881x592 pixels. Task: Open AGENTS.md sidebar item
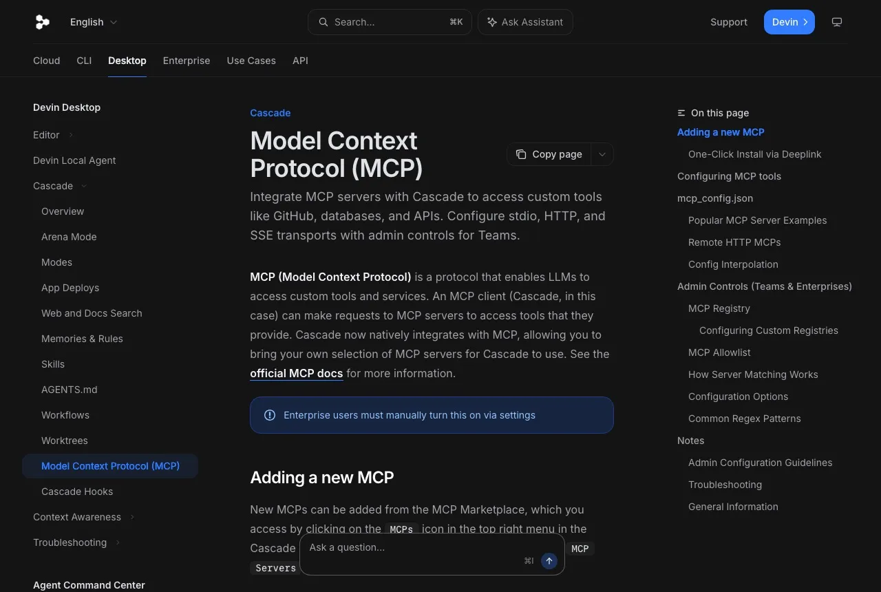pos(70,390)
